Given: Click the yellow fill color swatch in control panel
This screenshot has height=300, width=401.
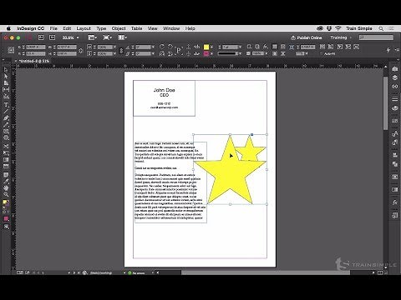Looking at the screenshot, I should 206,47.
